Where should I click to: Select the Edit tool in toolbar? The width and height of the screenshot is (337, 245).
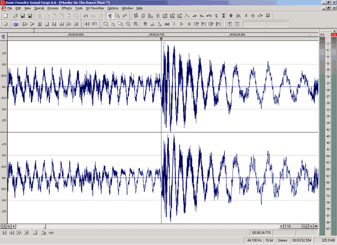pyautogui.click(x=110, y=16)
